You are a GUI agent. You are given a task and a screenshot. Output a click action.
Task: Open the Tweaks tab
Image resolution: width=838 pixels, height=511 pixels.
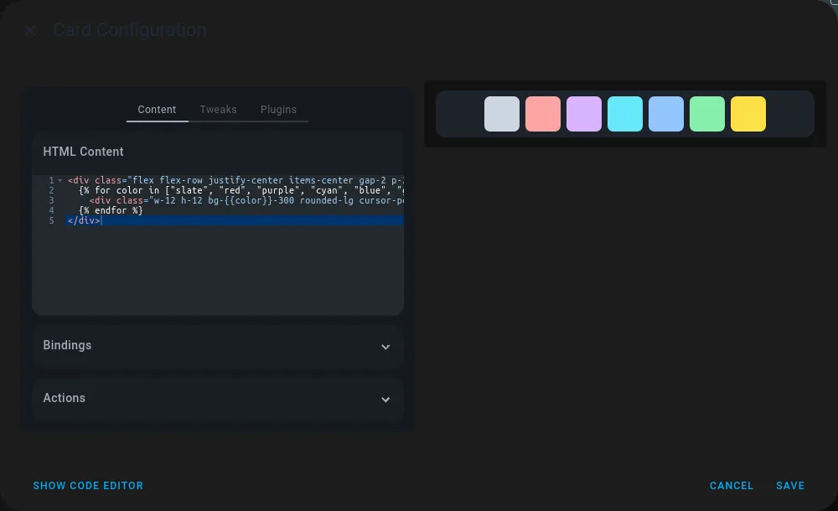[x=218, y=110]
